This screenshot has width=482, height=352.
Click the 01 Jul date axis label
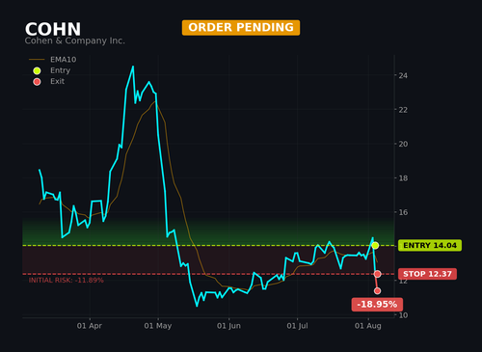(297, 326)
